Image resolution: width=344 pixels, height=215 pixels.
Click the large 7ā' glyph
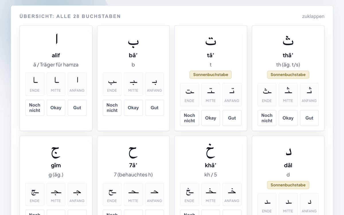click(133, 152)
